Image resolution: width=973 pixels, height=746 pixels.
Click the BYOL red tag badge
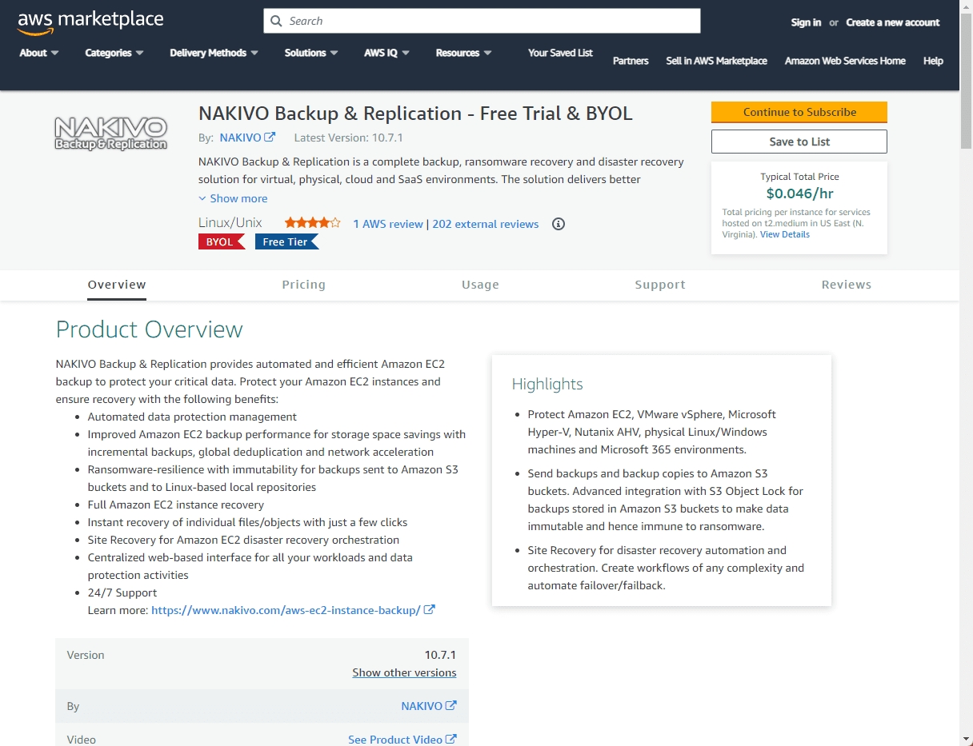(221, 241)
